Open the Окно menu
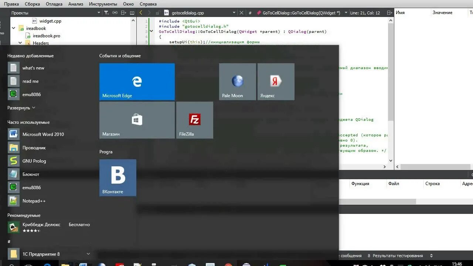 [128, 4]
